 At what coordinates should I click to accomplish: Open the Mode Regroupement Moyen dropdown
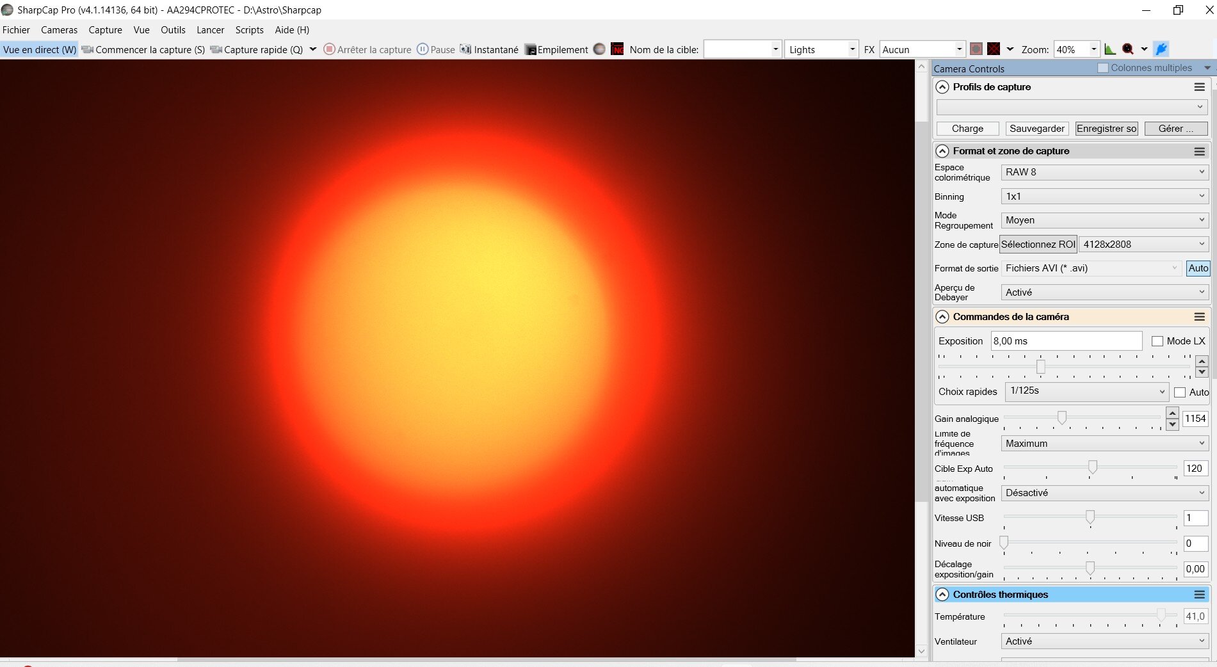1105,220
